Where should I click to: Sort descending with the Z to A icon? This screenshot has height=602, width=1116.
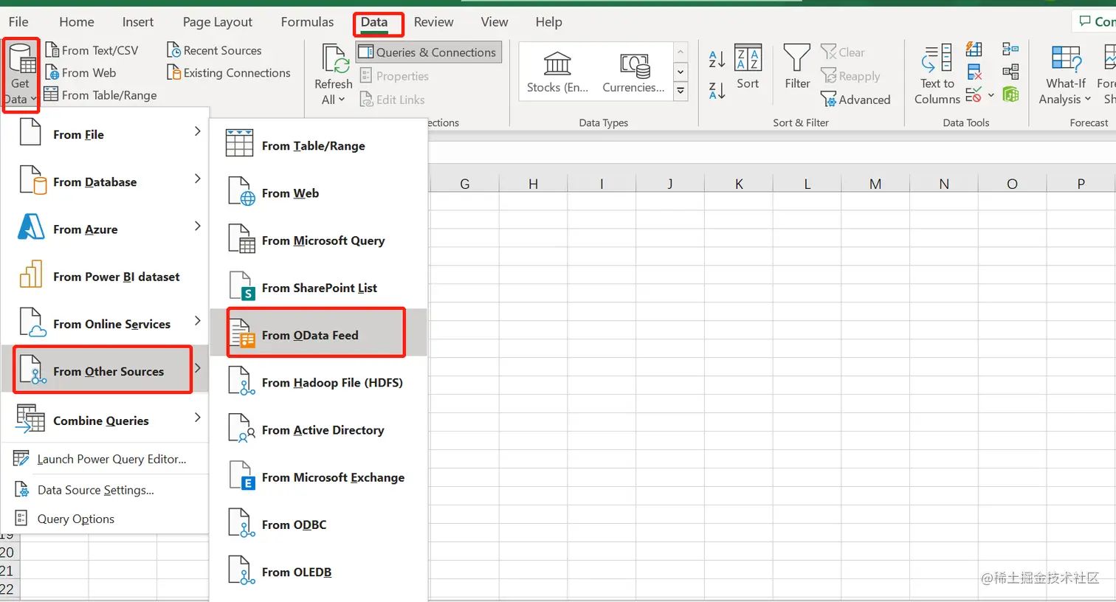716,90
